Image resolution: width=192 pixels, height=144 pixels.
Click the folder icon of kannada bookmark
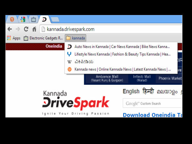68,38
